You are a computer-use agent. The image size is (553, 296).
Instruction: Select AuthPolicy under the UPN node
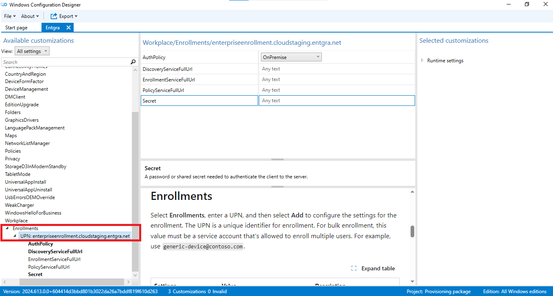click(40, 244)
